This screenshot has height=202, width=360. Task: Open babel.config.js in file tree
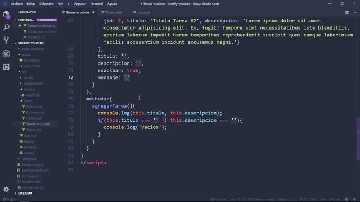click(x=33, y=164)
